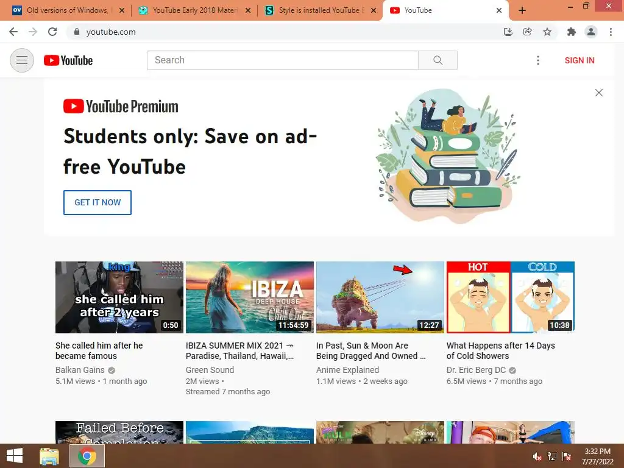Click the GET IT NOW button

[97, 202]
